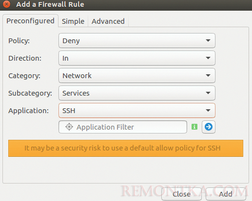The image size is (252, 201).
Task: Open the Application dropdown showing SSH
Action: 137,111
